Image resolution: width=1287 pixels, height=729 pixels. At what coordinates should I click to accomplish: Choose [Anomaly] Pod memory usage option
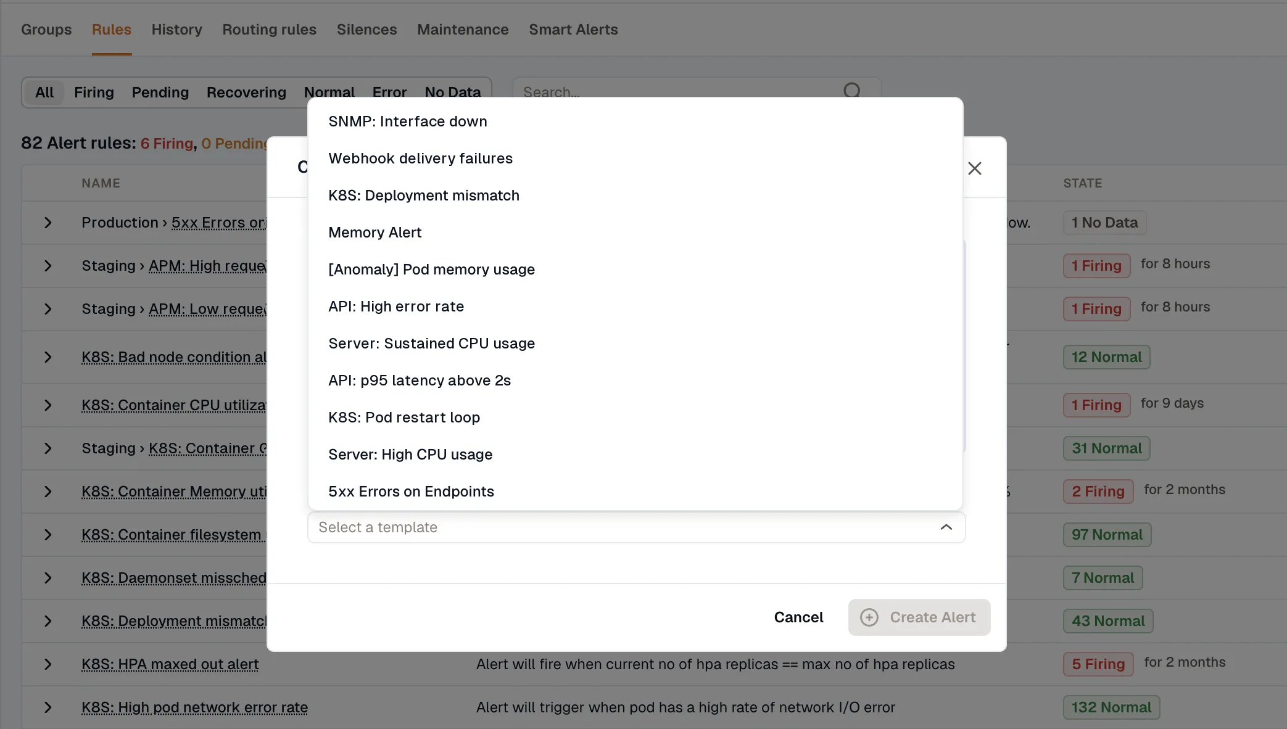tap(635, 270)
